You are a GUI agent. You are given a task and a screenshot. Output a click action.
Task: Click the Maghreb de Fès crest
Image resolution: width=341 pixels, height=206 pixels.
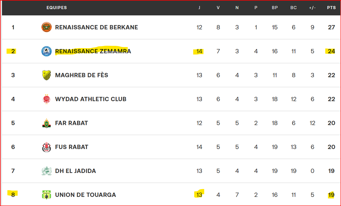pos(47,75)
